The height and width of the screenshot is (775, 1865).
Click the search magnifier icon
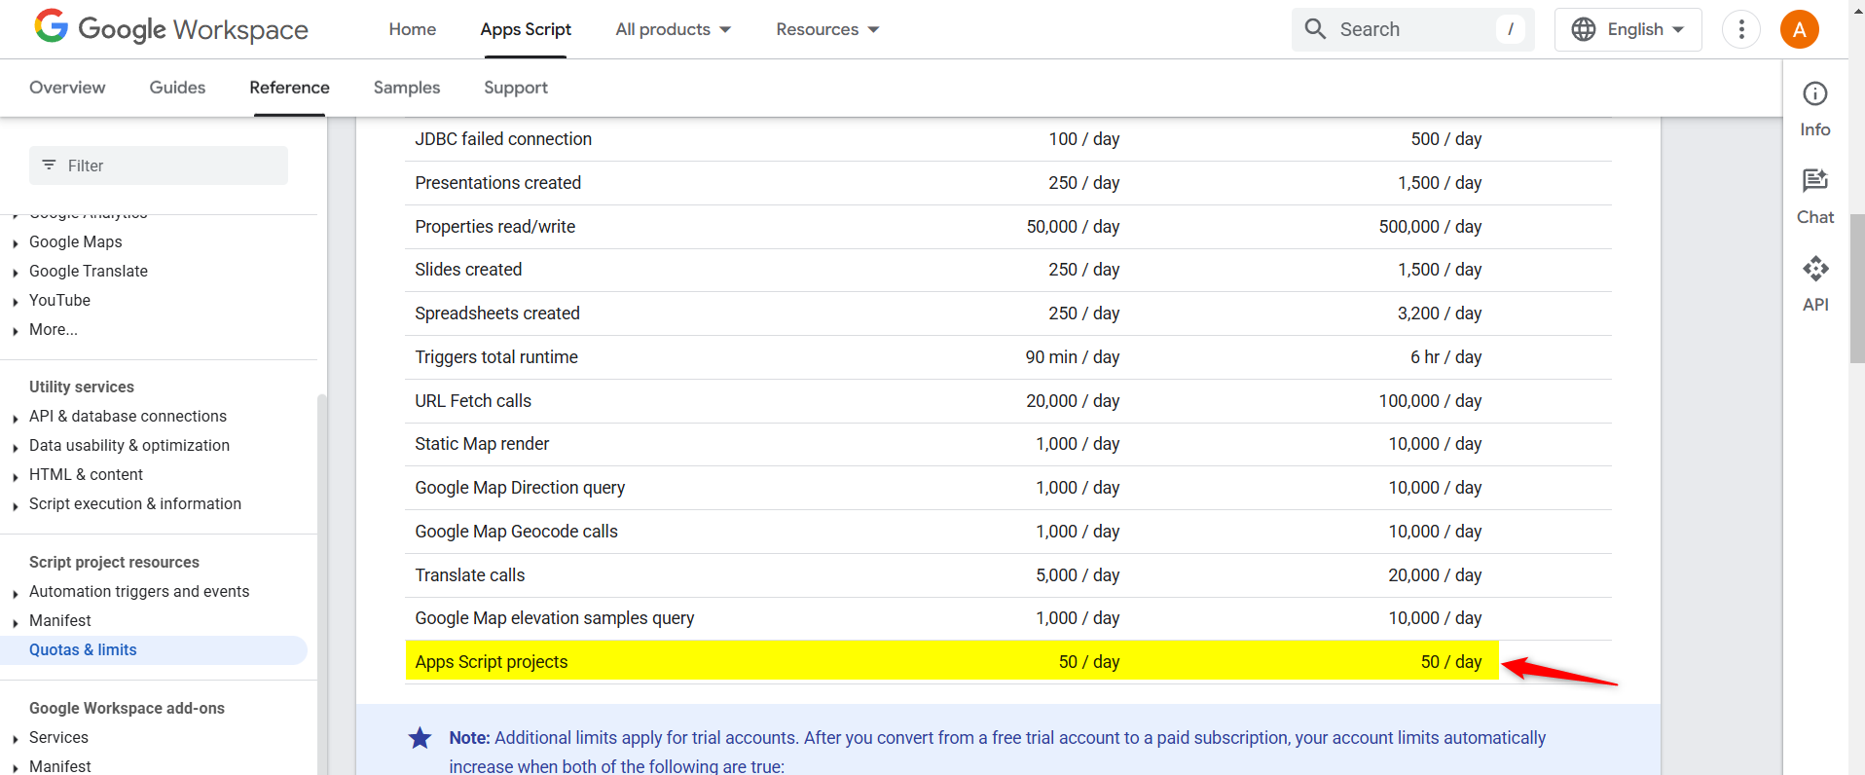(1315, 29)
